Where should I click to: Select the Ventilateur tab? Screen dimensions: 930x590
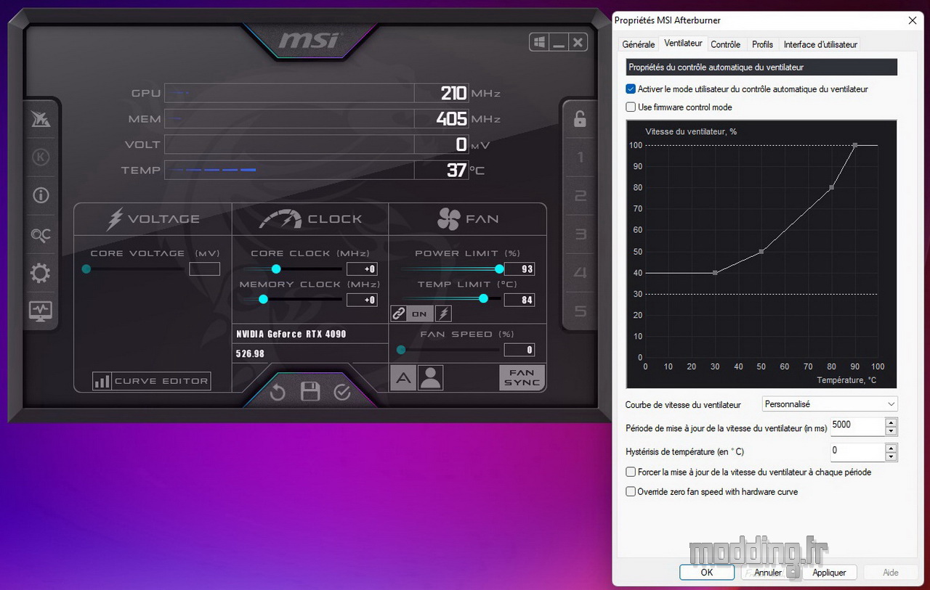coord(683,44)
